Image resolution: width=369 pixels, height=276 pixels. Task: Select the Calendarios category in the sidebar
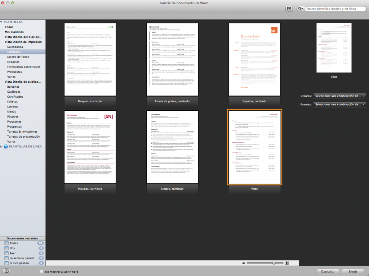15,46
